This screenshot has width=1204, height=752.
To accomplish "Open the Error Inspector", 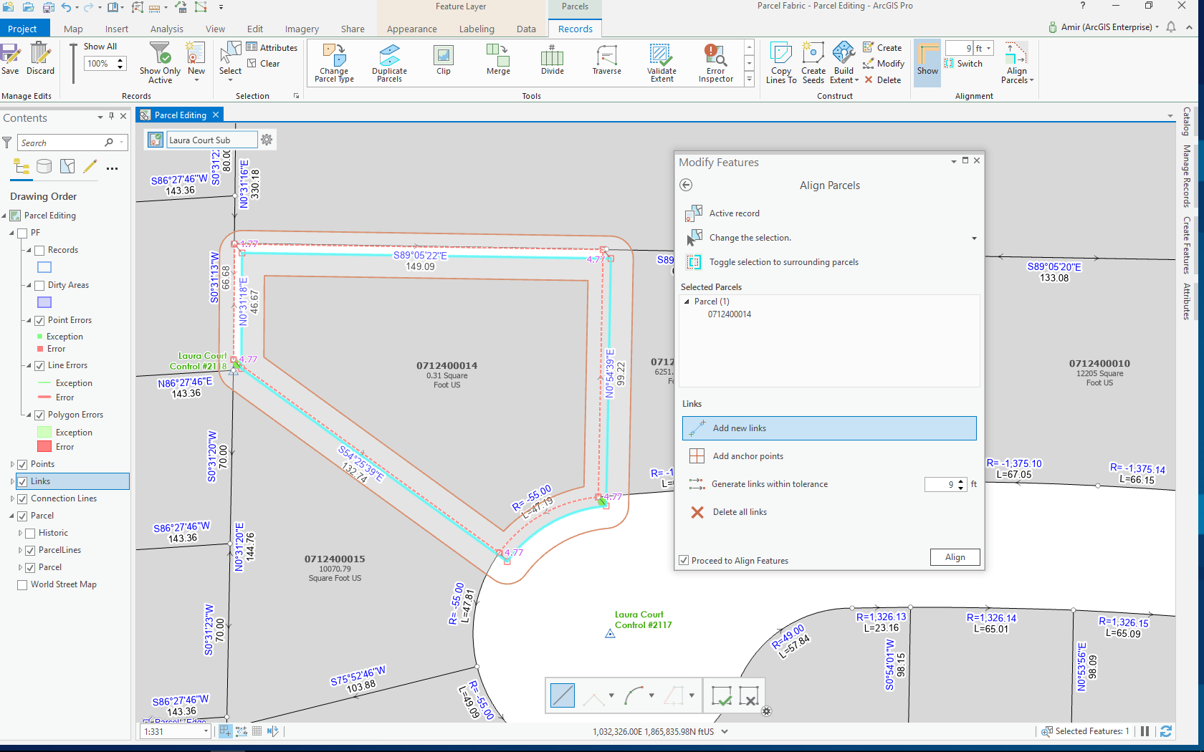I will click(715, 62).
